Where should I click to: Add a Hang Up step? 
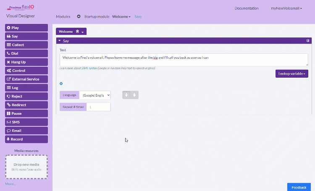point(26,62)
